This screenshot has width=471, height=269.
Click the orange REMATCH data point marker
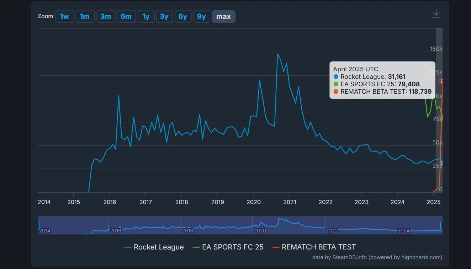442,81
